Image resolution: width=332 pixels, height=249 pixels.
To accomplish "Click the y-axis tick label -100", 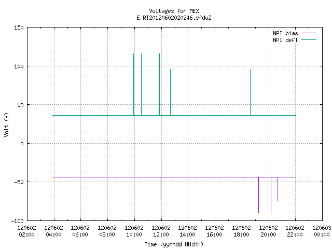I will (17, 221).
